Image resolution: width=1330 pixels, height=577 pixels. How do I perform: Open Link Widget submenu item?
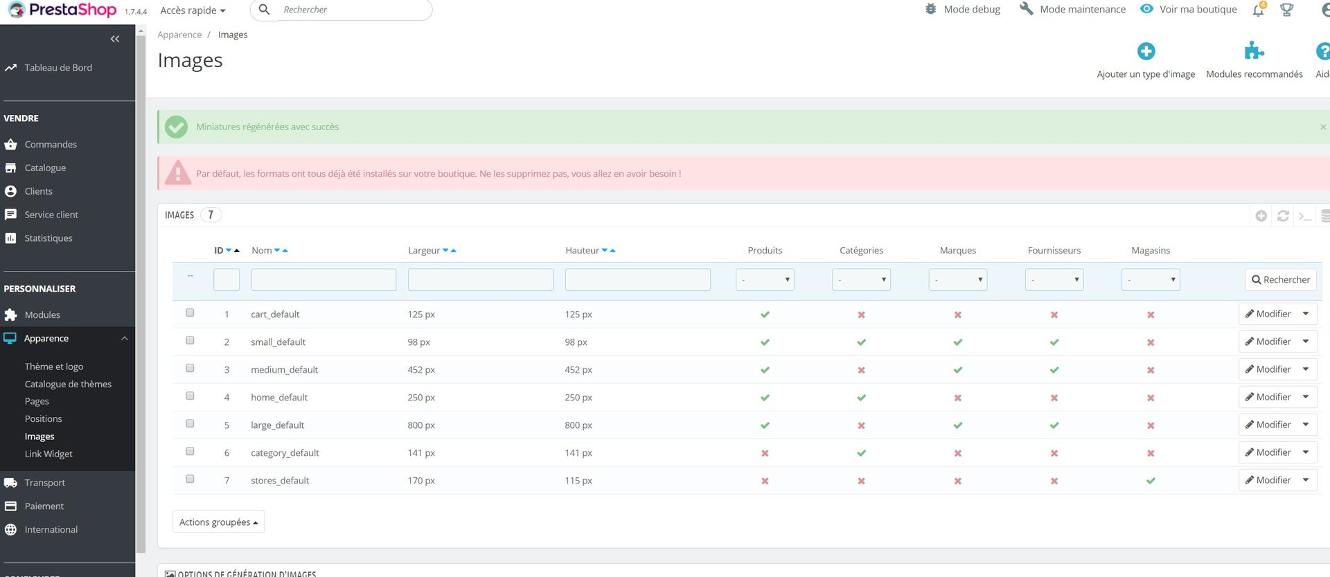48,454
